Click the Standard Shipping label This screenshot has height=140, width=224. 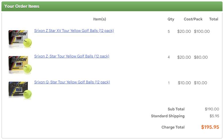pyautogui.click(x=168, y=116)
